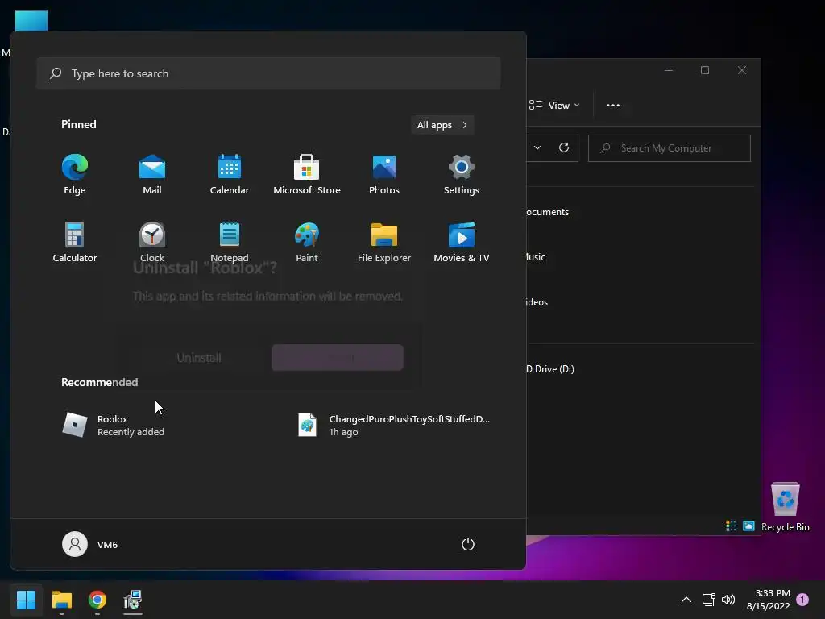Launch Notepad from pinned apps
Image resolution: width=825 pixels, height=619 pixels.
[230, 242]
